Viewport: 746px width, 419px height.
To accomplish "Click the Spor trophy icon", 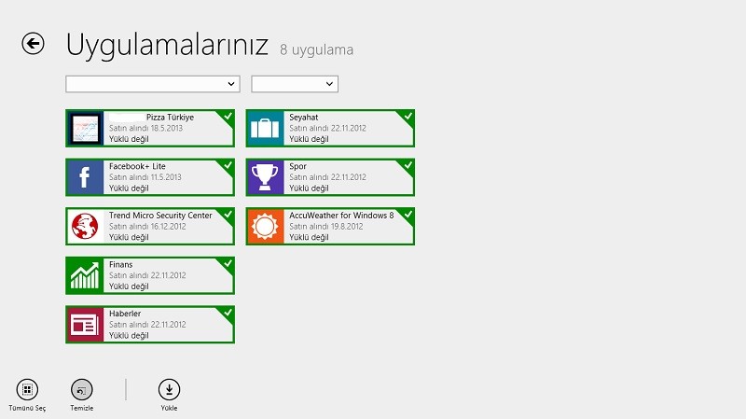I will coord(265,177).
